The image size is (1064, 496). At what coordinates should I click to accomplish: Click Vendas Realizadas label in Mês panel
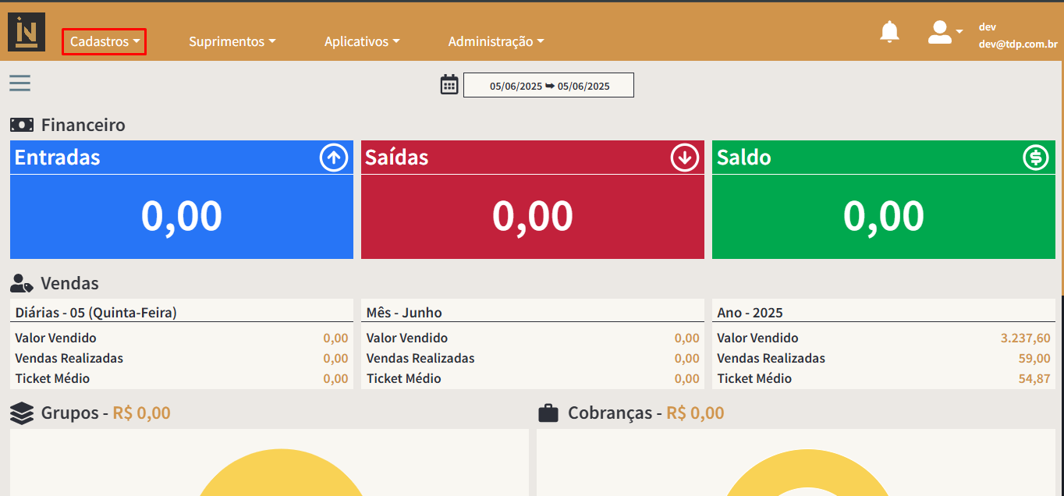point(420,359)
